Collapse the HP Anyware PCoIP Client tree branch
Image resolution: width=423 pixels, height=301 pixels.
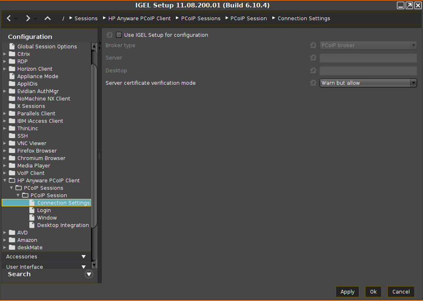click(4, 180)
